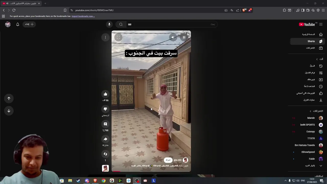Bookmark this page icon
This screenshot has width=327, height=184.
pos(65,10)
